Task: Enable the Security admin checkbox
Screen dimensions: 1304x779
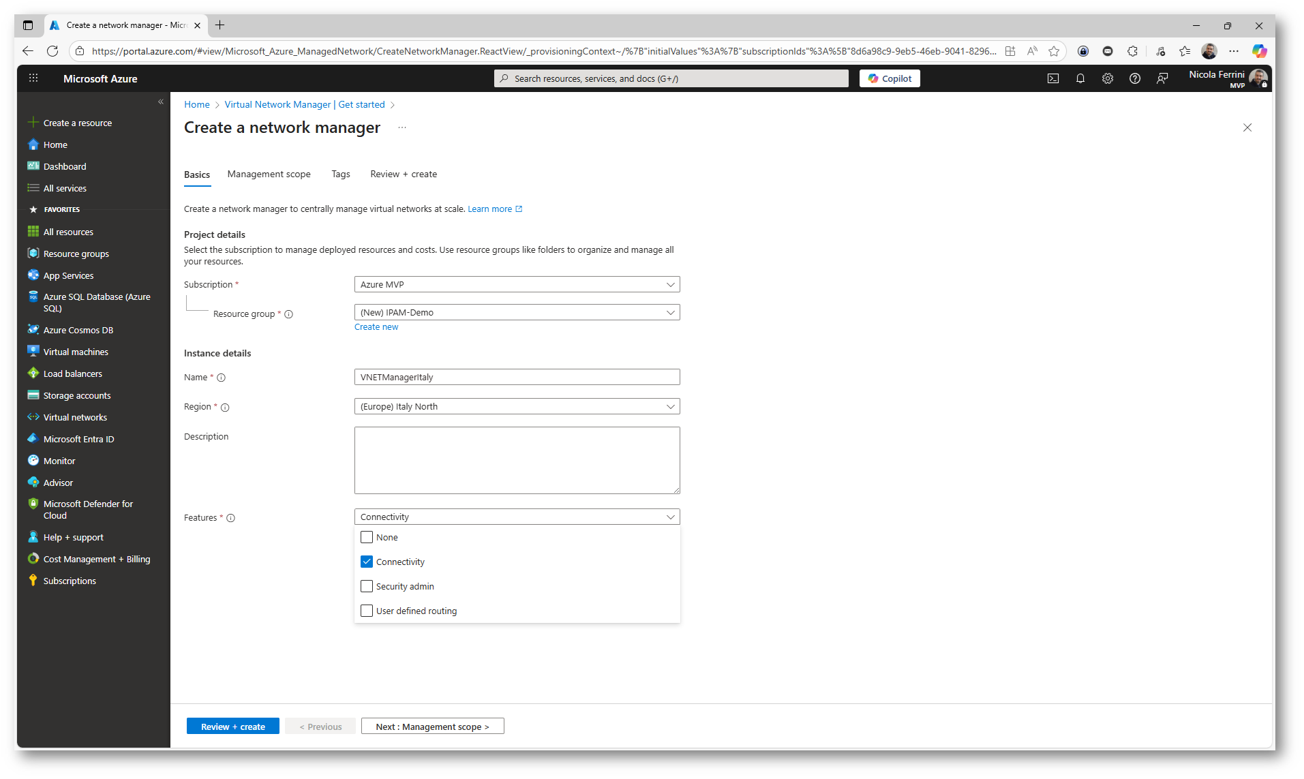Action: (367, 586)
